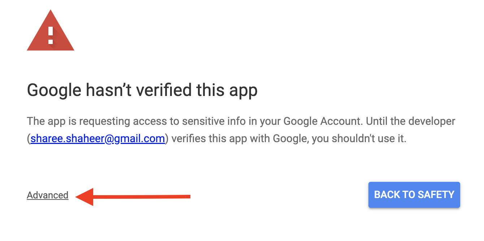This screenshot has width=484, height=241.
Task: Click the word "SAFETY" on the blue button
Action: pos(436,195)
